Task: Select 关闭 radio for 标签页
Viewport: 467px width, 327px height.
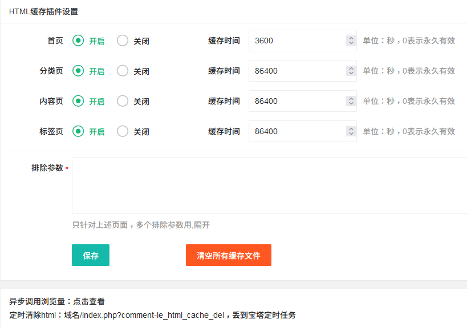Action: (123, 131)
